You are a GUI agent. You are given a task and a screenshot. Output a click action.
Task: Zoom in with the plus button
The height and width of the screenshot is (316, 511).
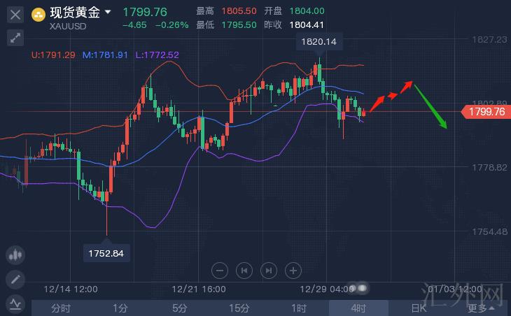click(x=293, y=270)
